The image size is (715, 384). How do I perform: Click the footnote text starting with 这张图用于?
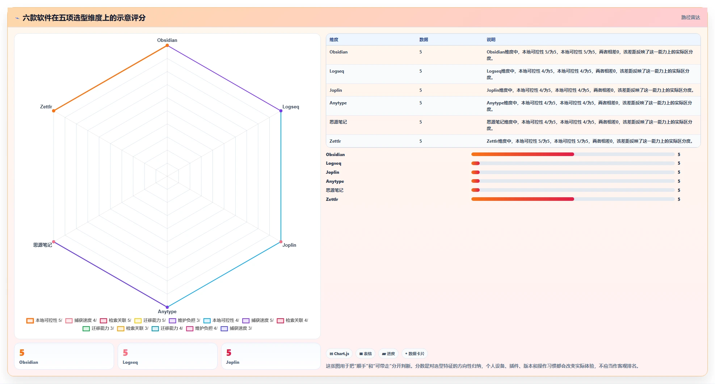coord(483,366)
